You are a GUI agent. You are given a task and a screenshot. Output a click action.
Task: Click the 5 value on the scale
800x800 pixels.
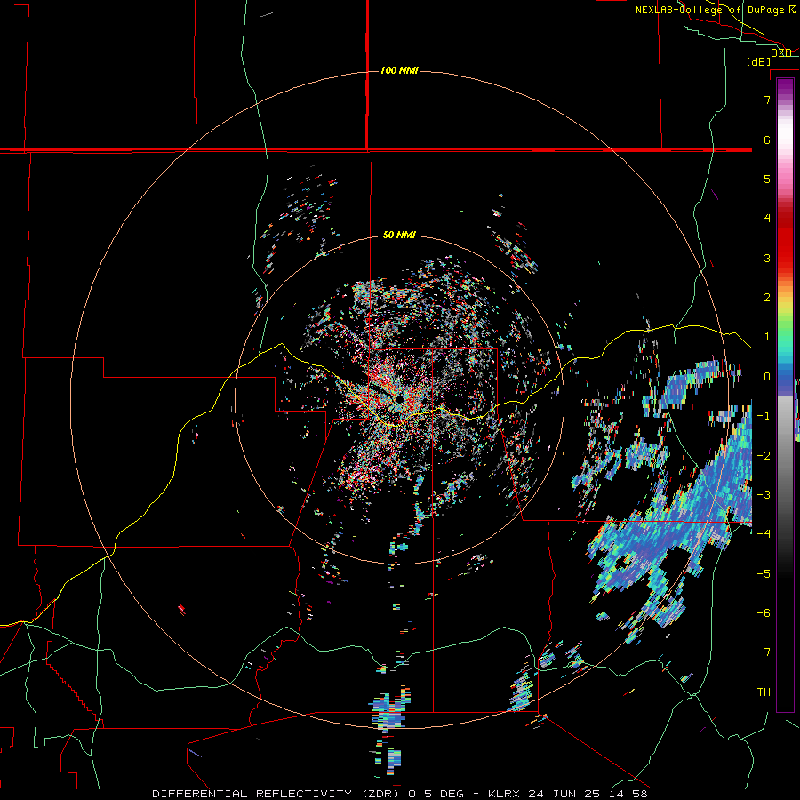(767, 179)
